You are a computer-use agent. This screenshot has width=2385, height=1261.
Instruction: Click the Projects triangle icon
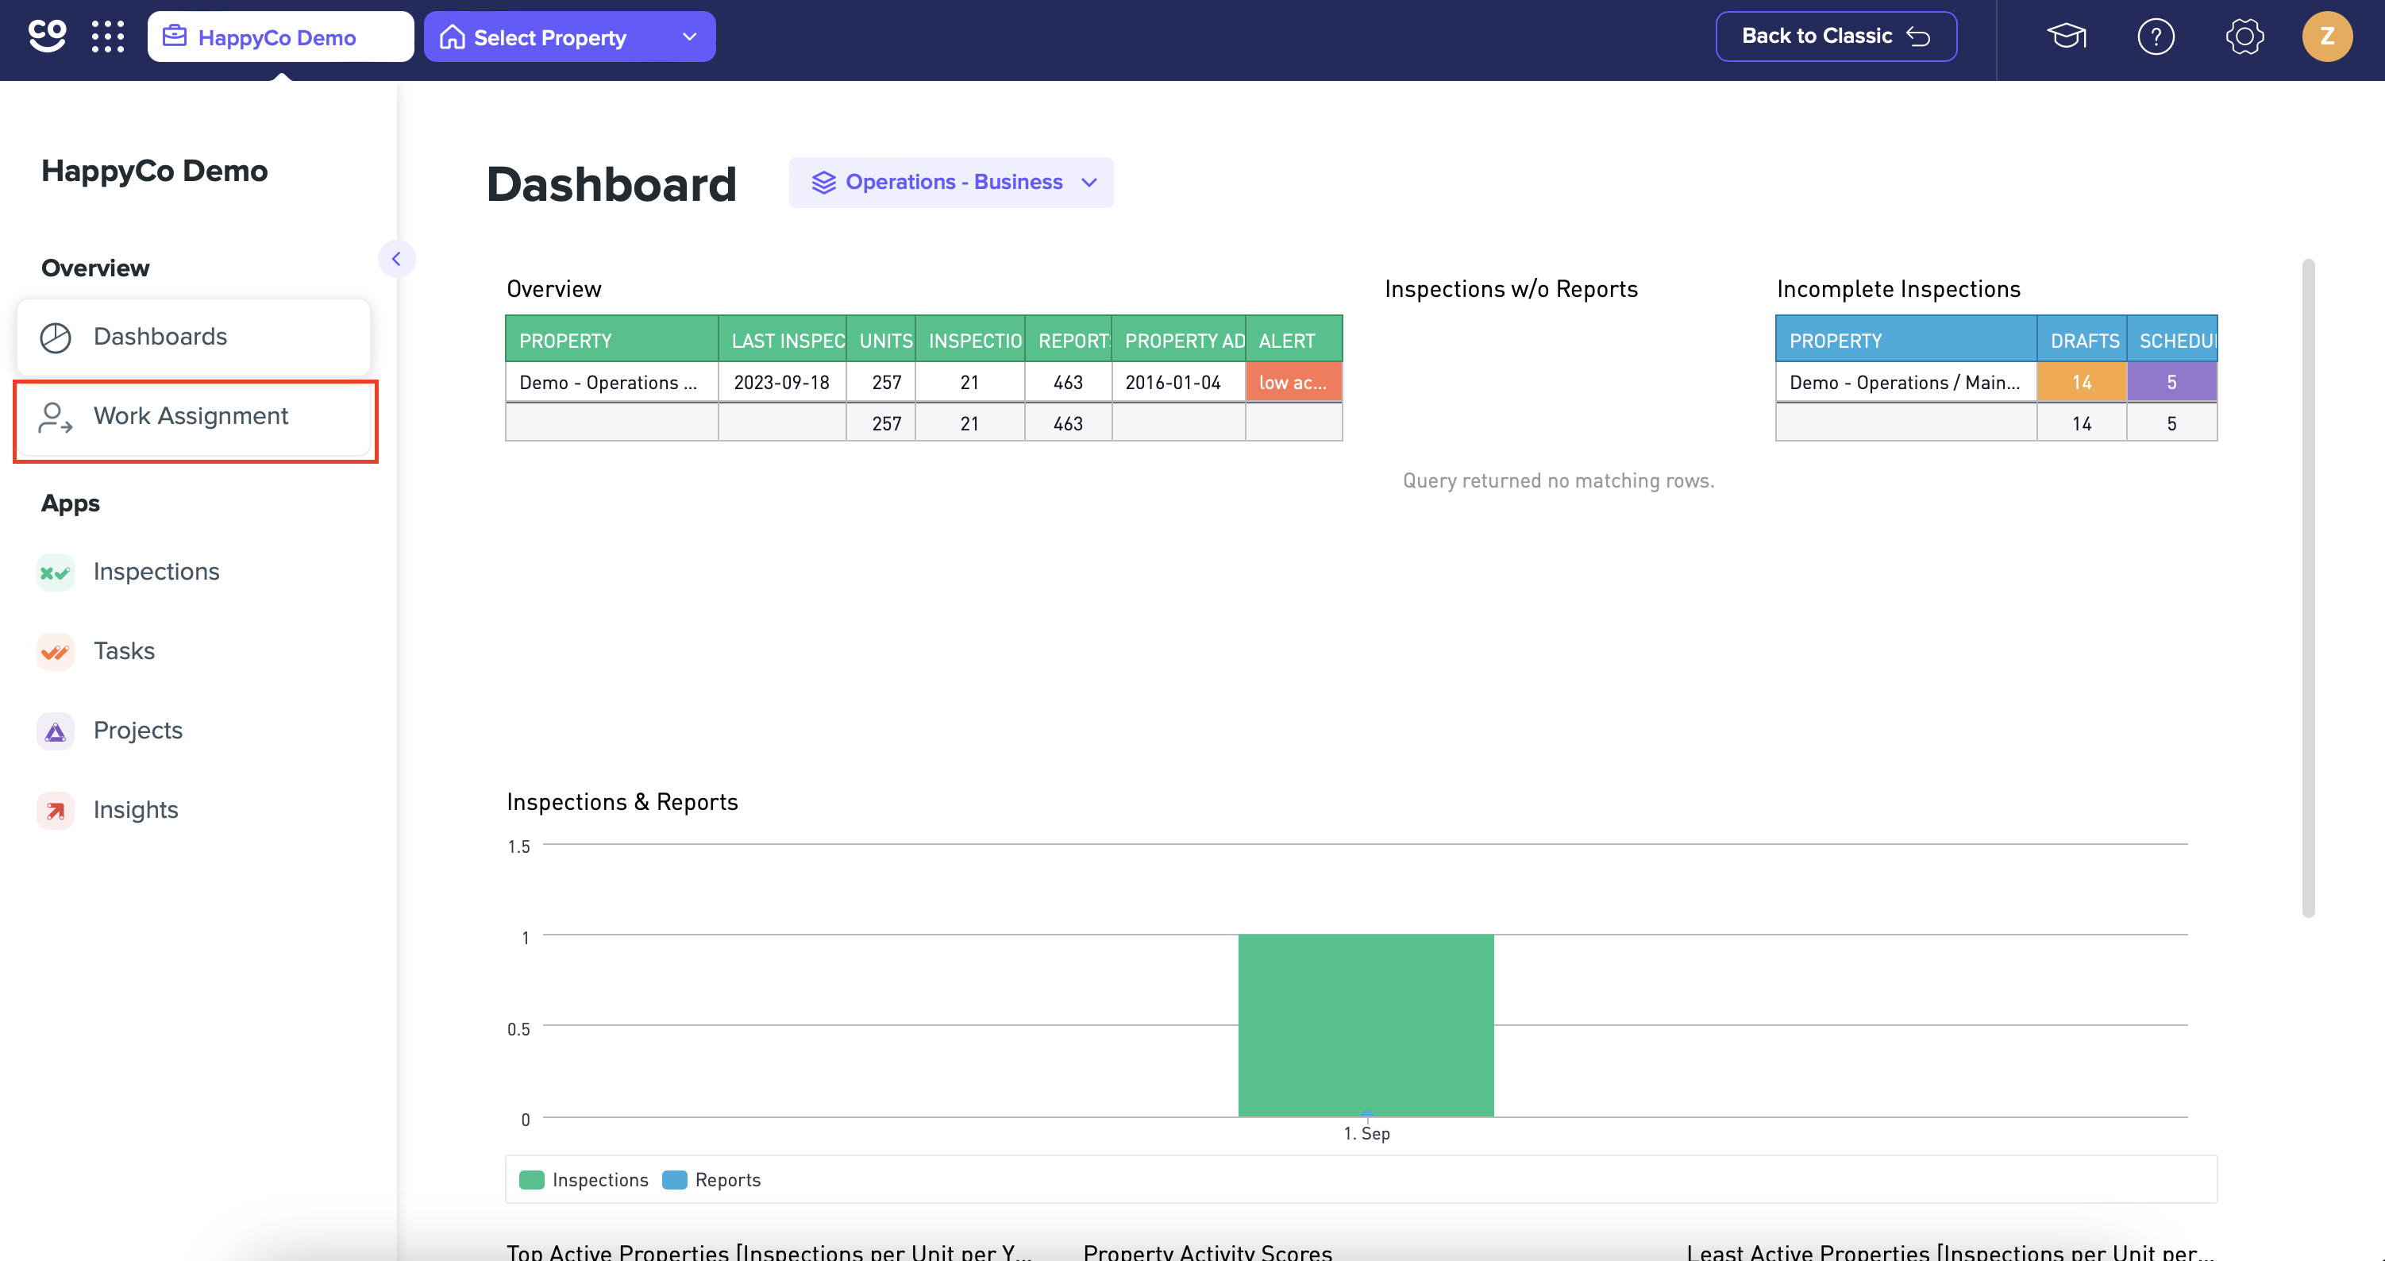pyautogui.click(x=56, y=731)
